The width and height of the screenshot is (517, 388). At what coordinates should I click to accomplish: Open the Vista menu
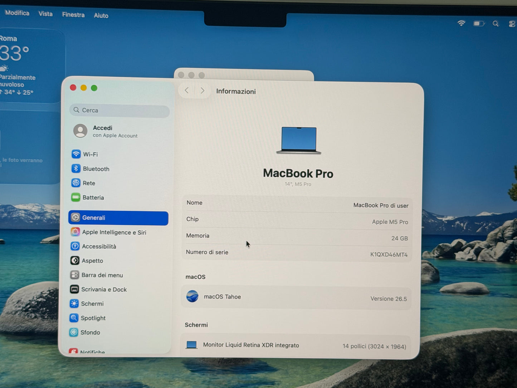pyautogui.click(x=45, y=14)
